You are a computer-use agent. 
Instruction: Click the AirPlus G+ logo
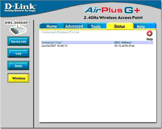click(112, 10)
